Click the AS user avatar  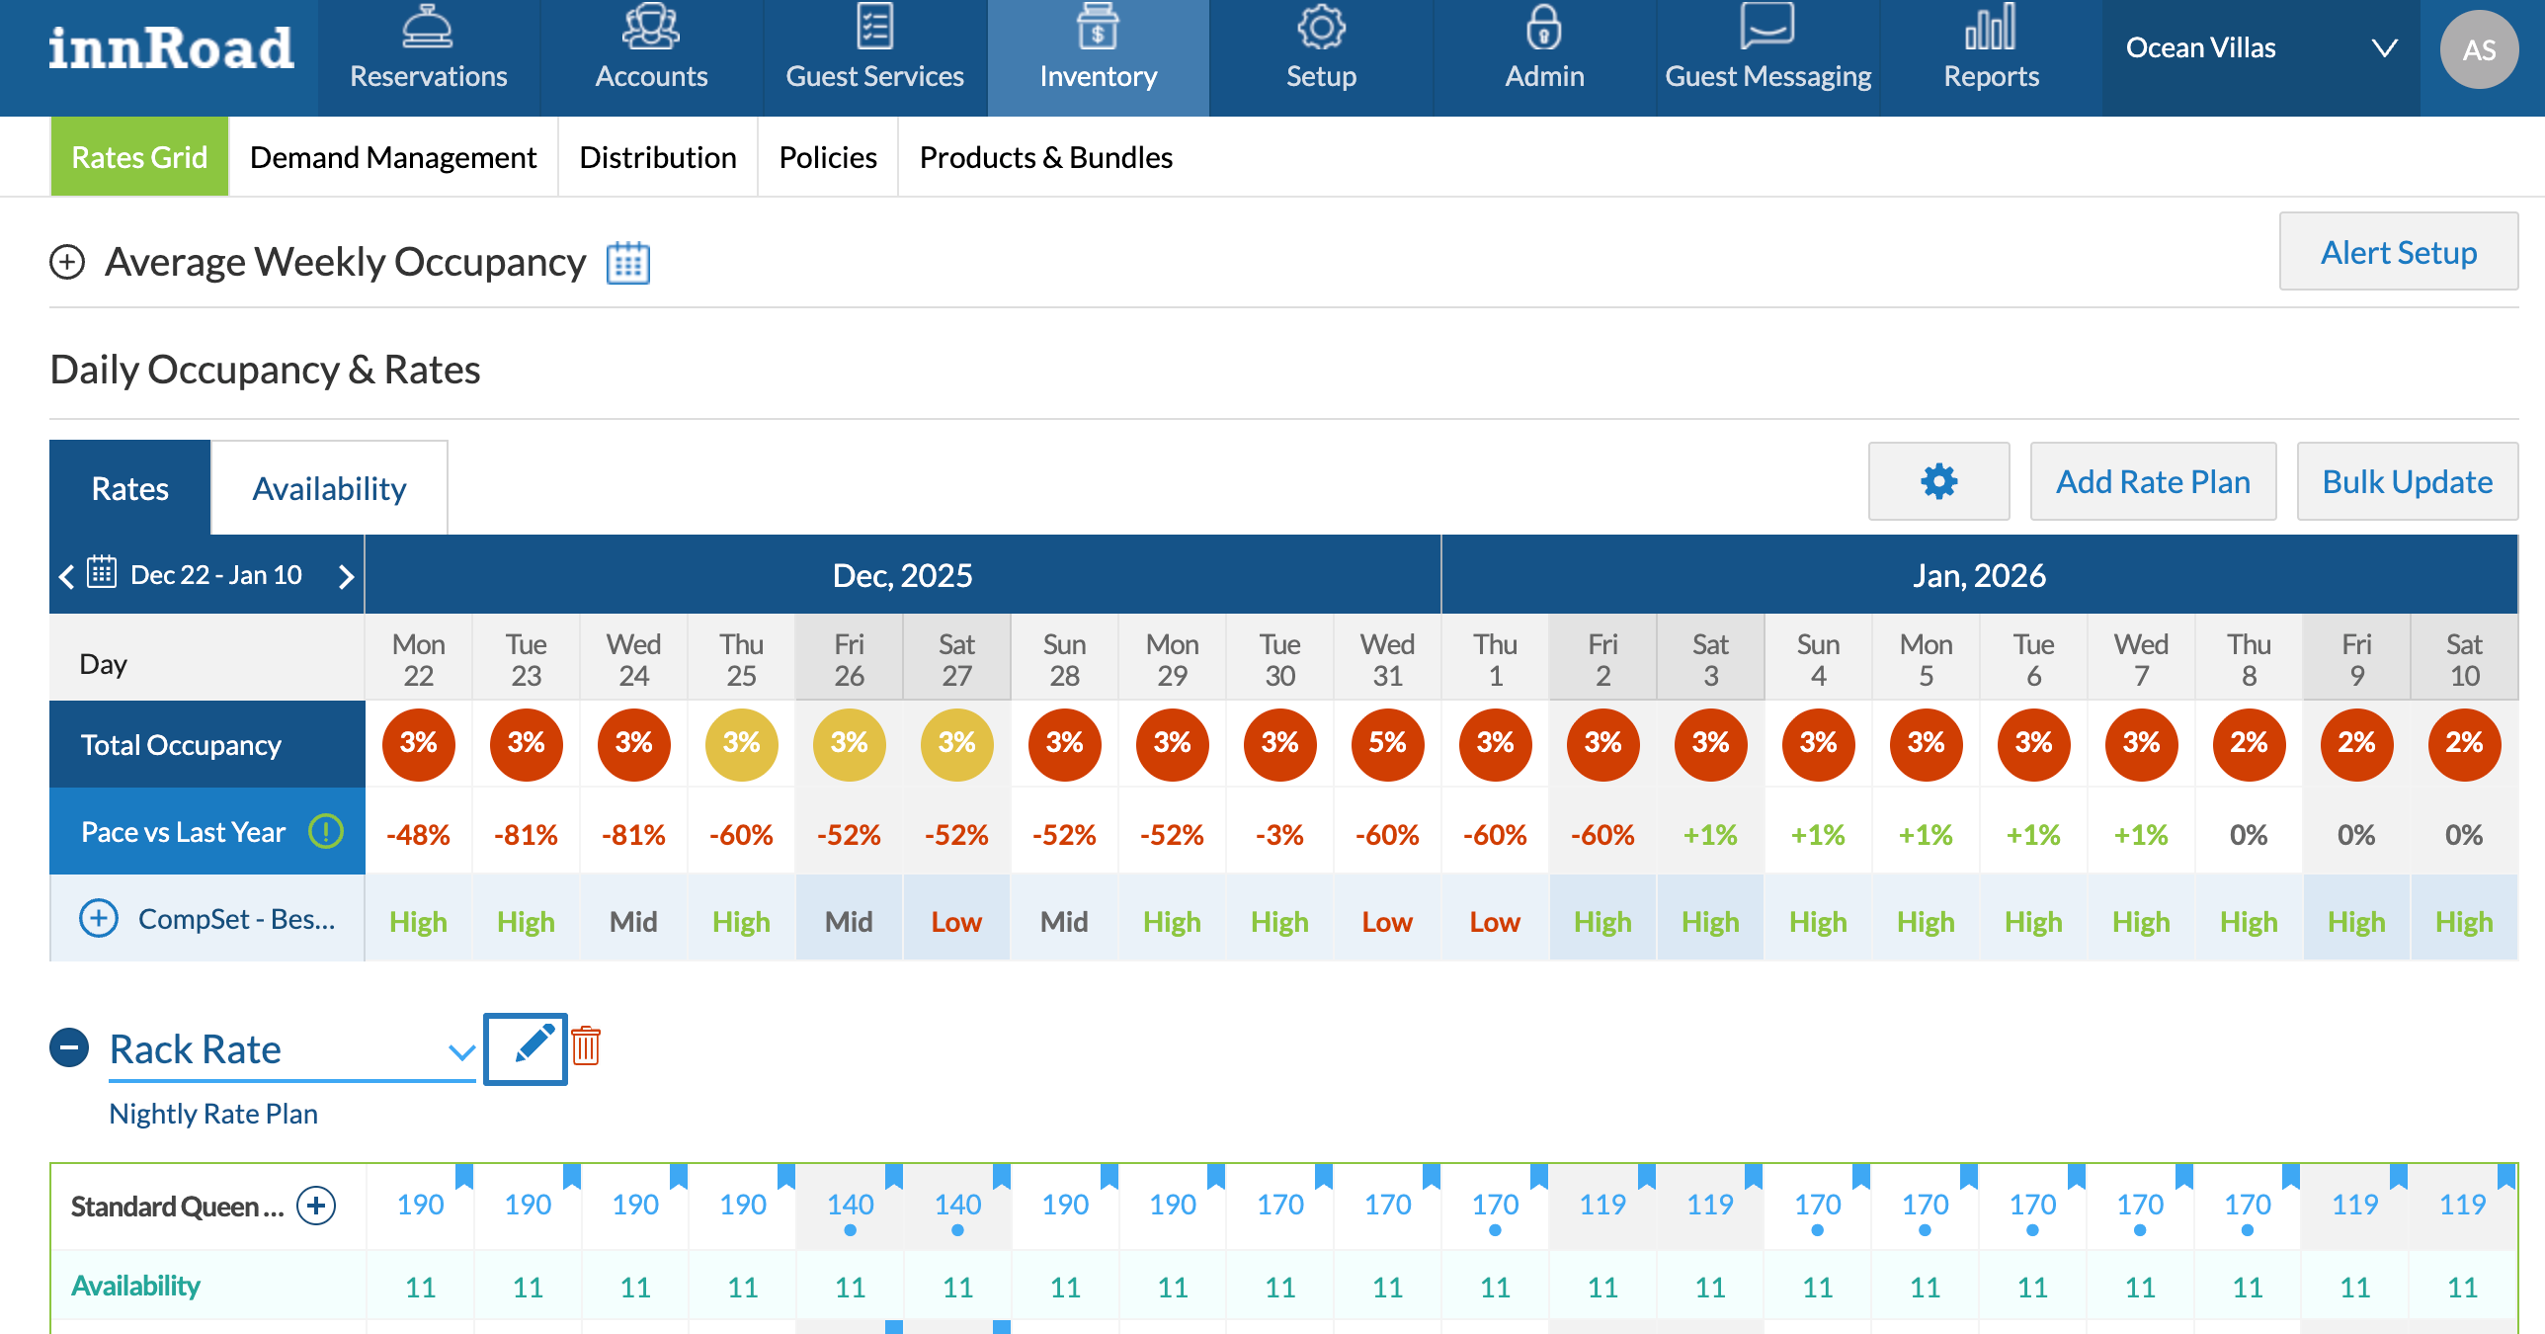coord(2478,49)
